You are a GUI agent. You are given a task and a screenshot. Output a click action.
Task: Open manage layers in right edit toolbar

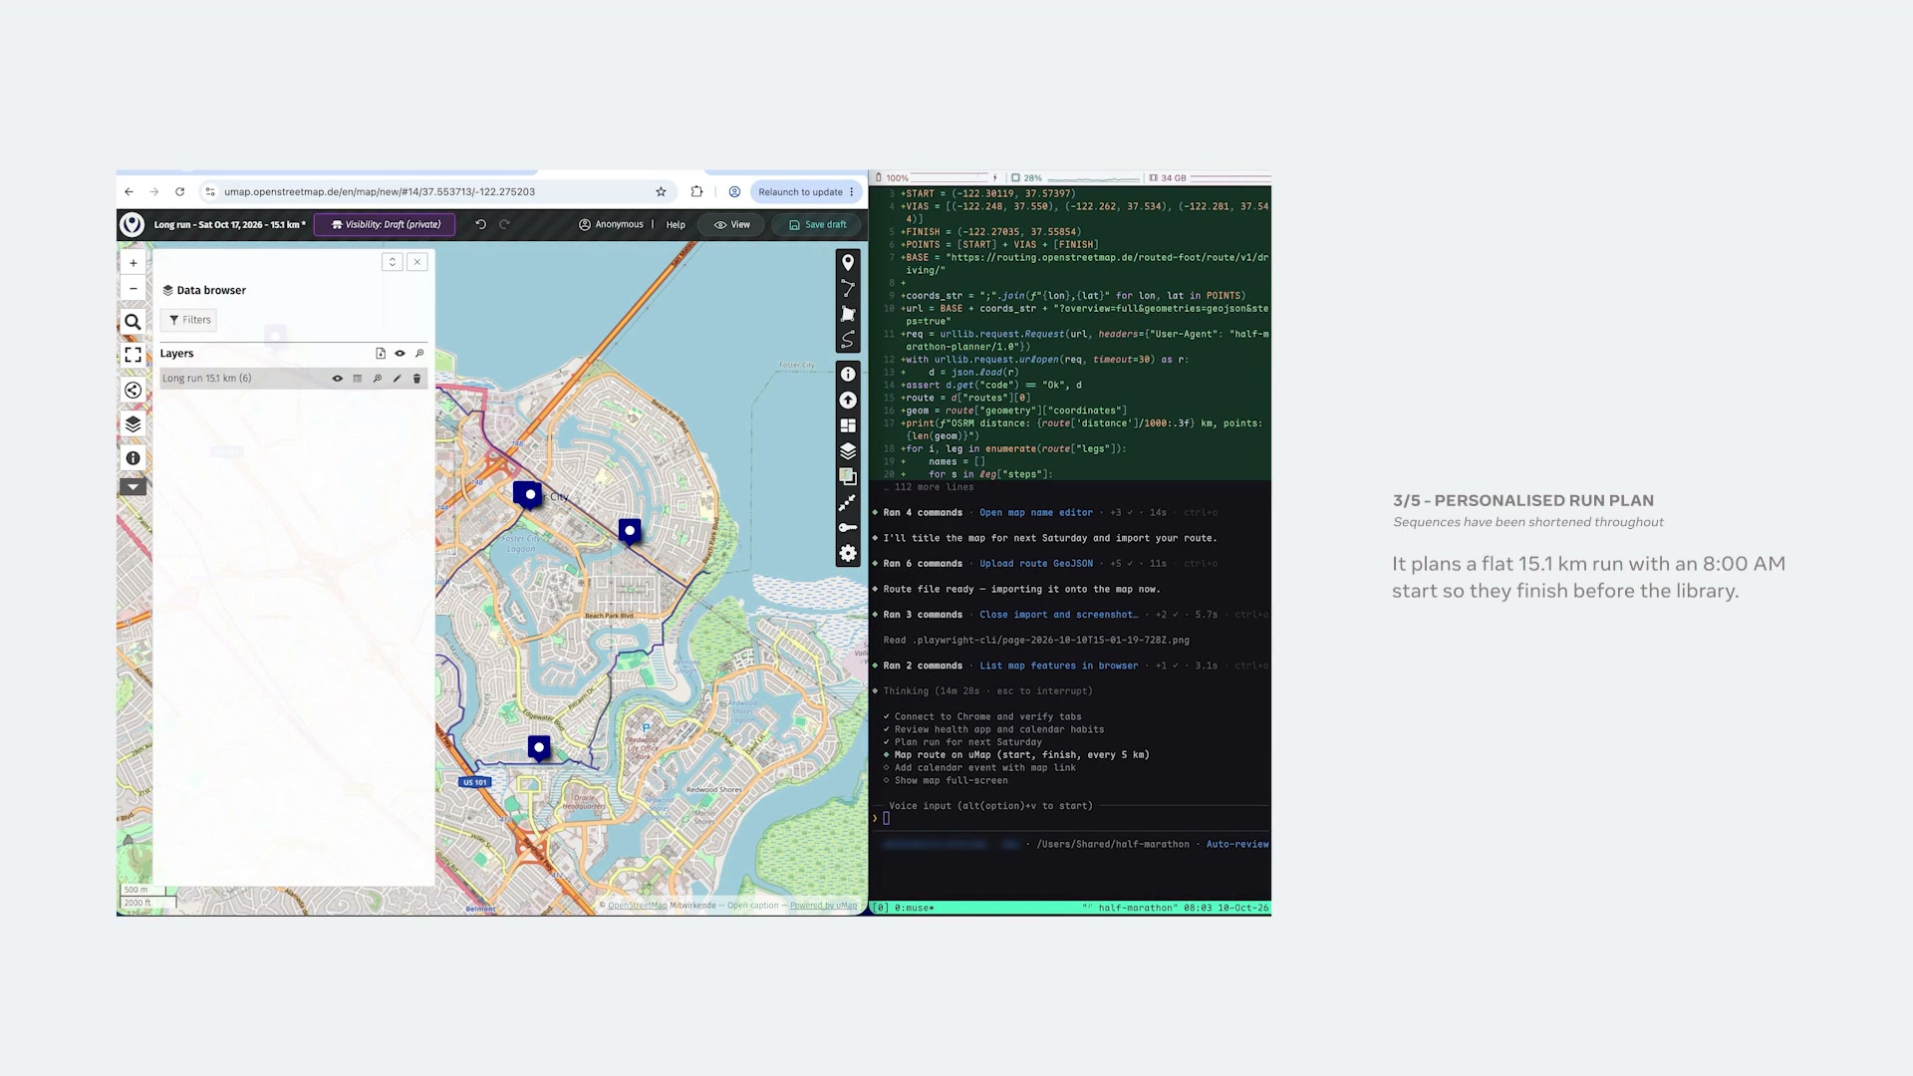pos(848,451)
